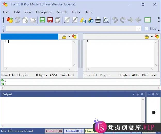Pin the Output panel
This screenshot has height=134, width=161.
click(x=138, y=94)
